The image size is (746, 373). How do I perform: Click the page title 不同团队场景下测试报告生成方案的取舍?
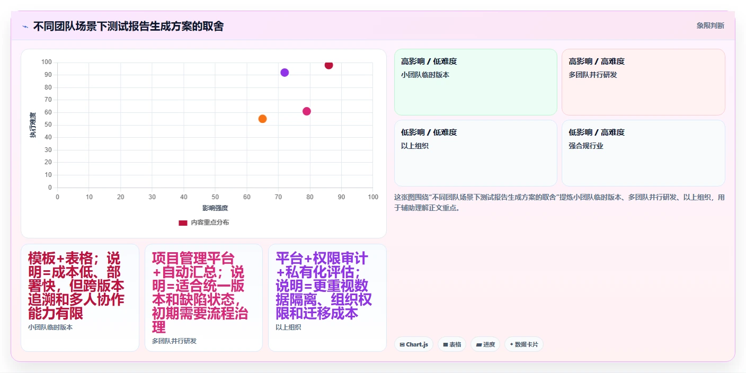[x=128, y=26]
